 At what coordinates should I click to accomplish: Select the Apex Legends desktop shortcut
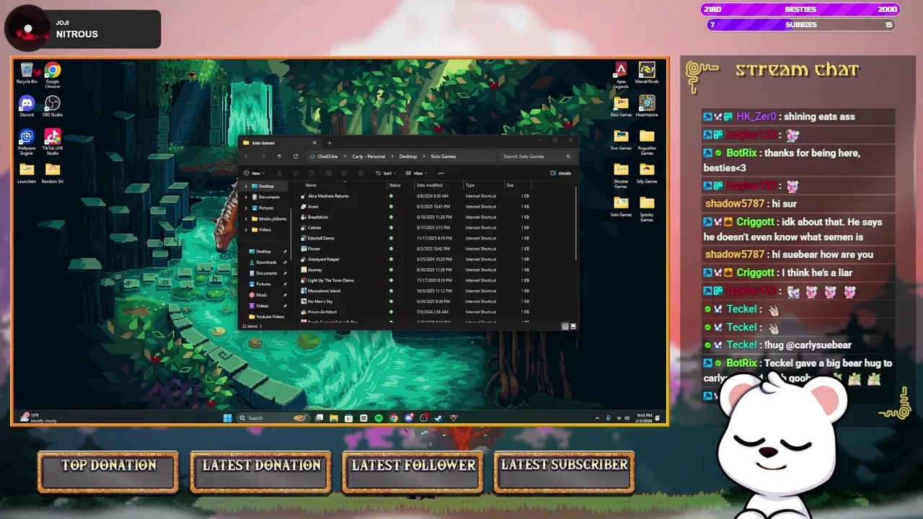point(621,75)
